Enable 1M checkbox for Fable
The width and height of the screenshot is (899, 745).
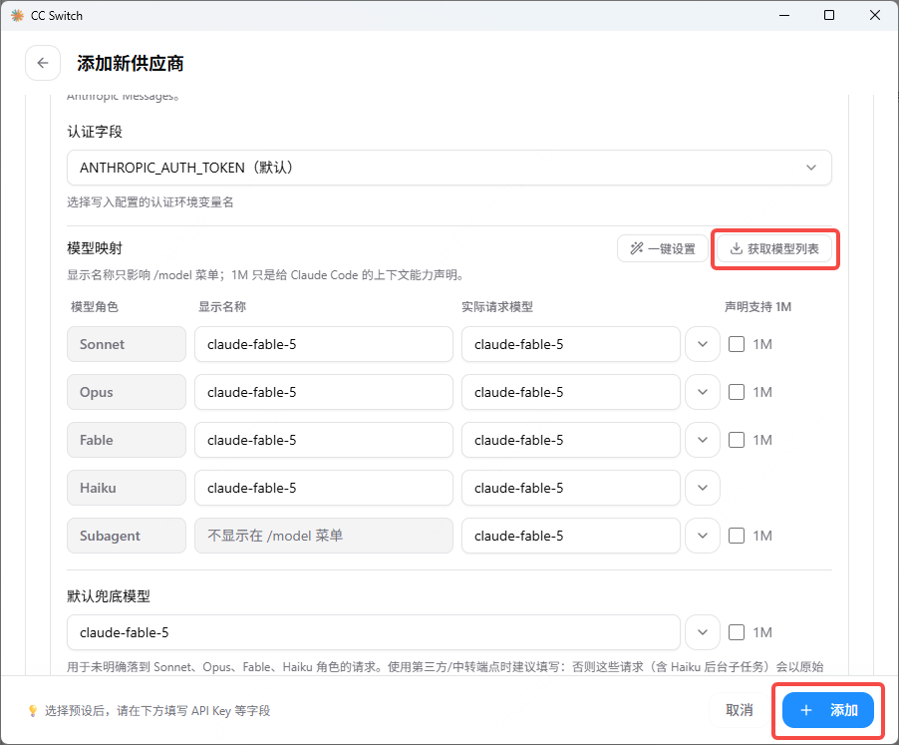737,440
